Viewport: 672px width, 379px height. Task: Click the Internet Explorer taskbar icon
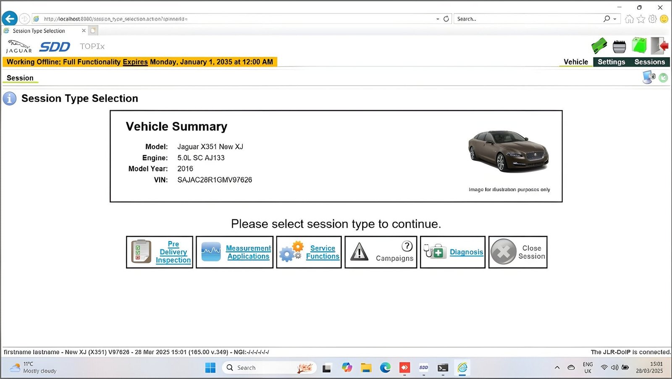[462, 368]
